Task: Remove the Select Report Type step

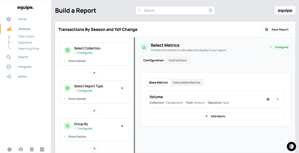Action: pyautogui.click(x=122, y=88)
